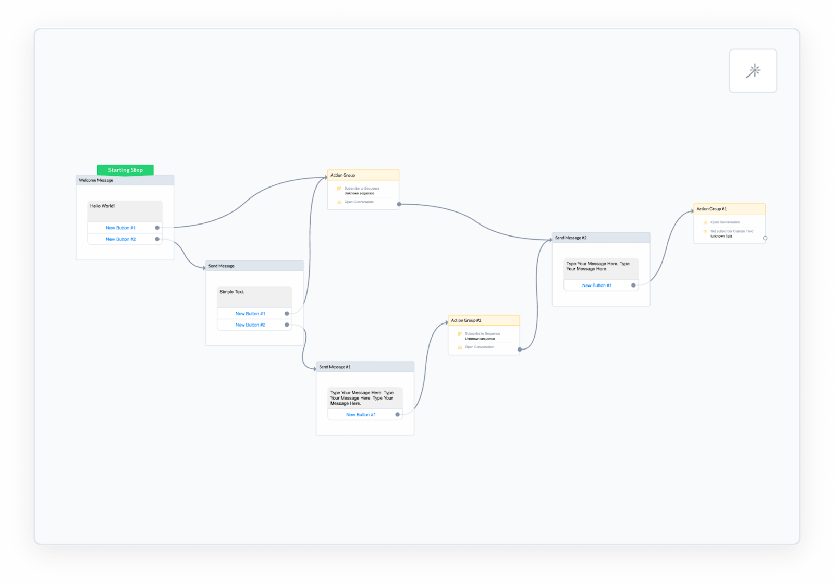The width and height of the screenshot is (834, 585).
Task: Click the Open Conversation icon in Action Group #1
Action: (705, 222)
